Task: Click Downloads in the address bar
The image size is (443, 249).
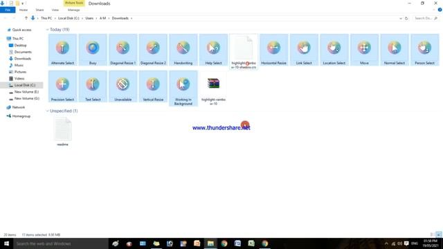Action: [x=120, y=18]
